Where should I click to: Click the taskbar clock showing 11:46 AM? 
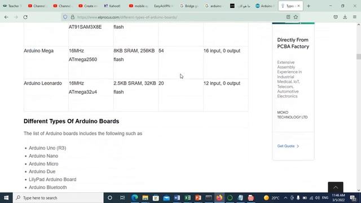[338, 198]
